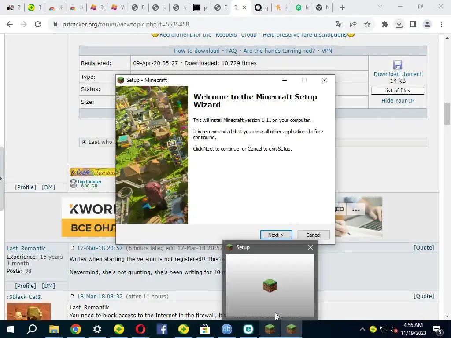The image size is (451, 338).
Task: Open the Chrome profile avatar
Action: 427,25
